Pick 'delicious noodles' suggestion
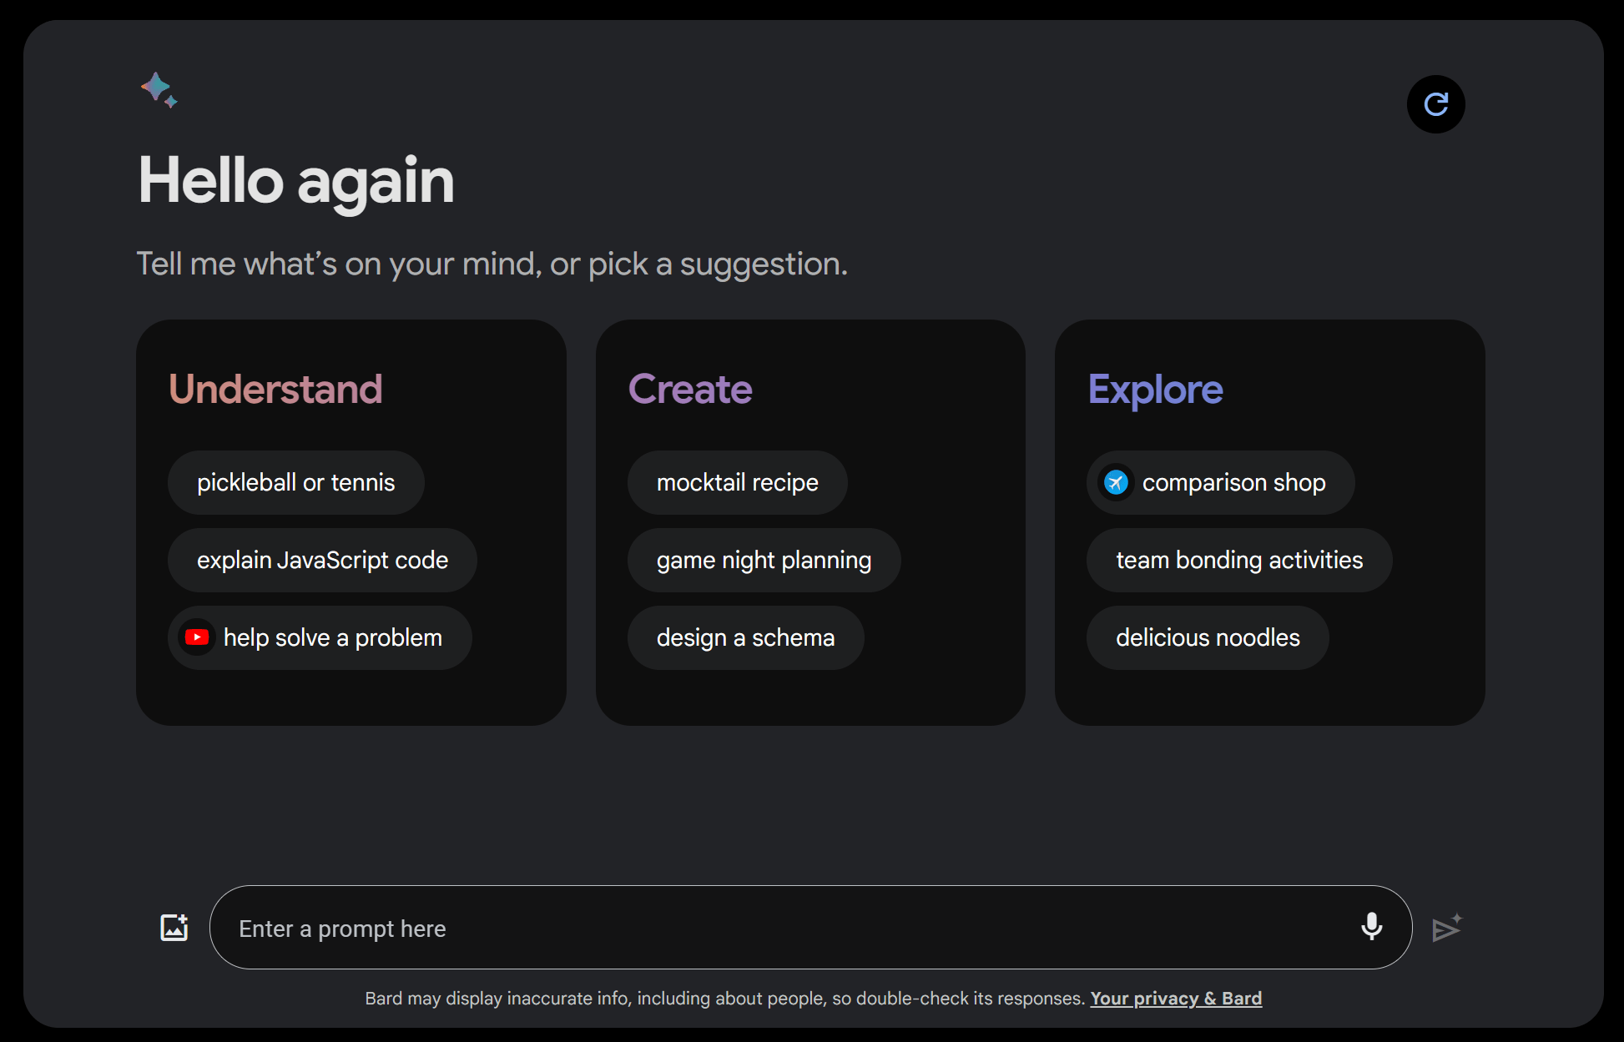This screenshot has height=1042, width=1624. point(1208,637)
